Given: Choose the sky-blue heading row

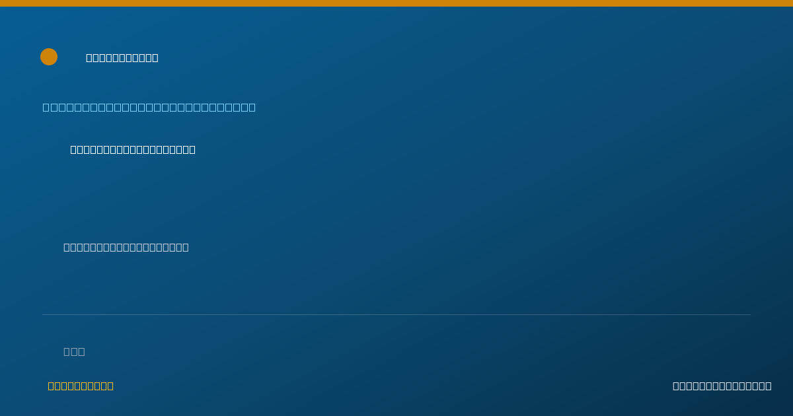Looking at the screenshot, I should [x=149, y=107].
